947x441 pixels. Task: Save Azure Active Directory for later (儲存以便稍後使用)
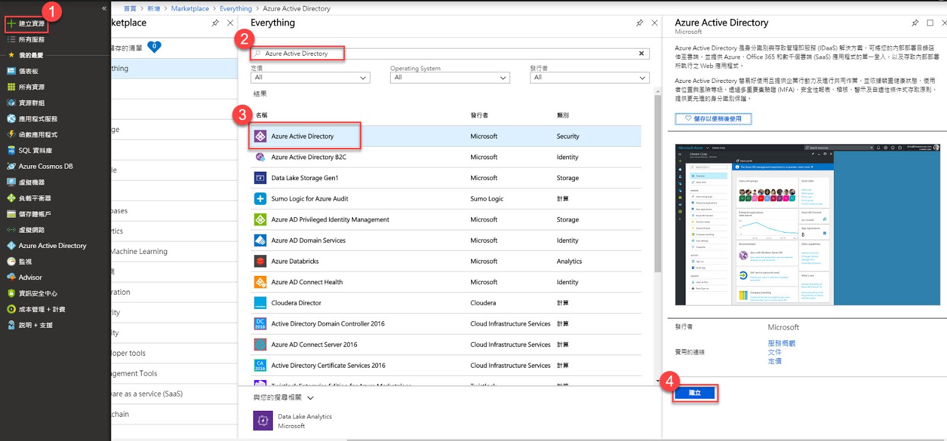pyautogui.click(x=713, y=119)
